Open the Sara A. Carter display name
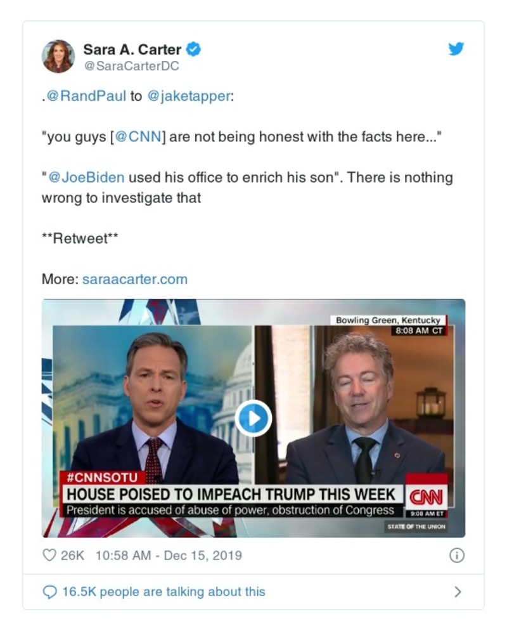Viewport: 507px width, 633px height. 132,49
